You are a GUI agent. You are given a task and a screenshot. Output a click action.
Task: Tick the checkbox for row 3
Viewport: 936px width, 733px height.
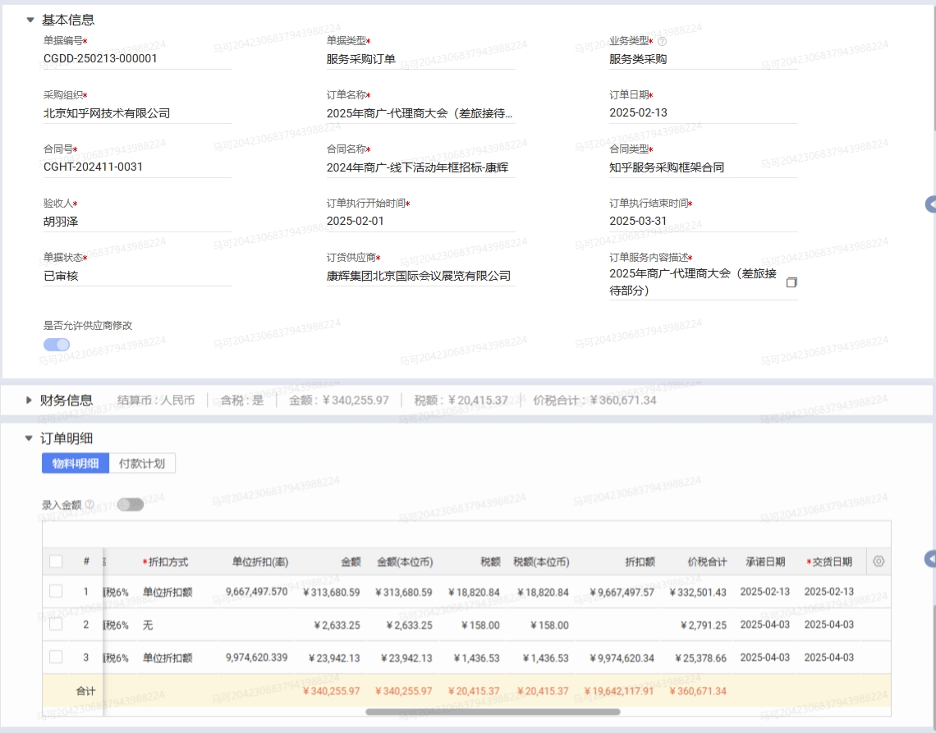(x=56, y=657)
